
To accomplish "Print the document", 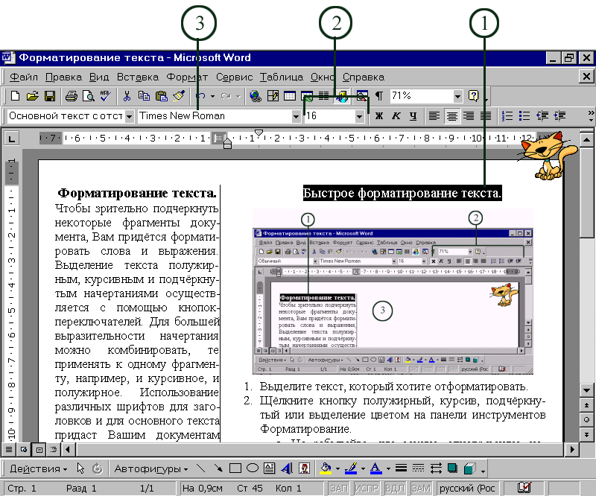I will (x=71, y=96).
